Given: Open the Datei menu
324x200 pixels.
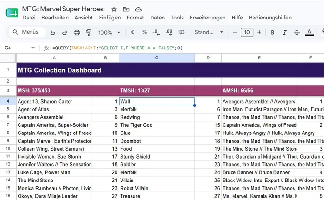Looking at the screenshot, I should [29, 18].
